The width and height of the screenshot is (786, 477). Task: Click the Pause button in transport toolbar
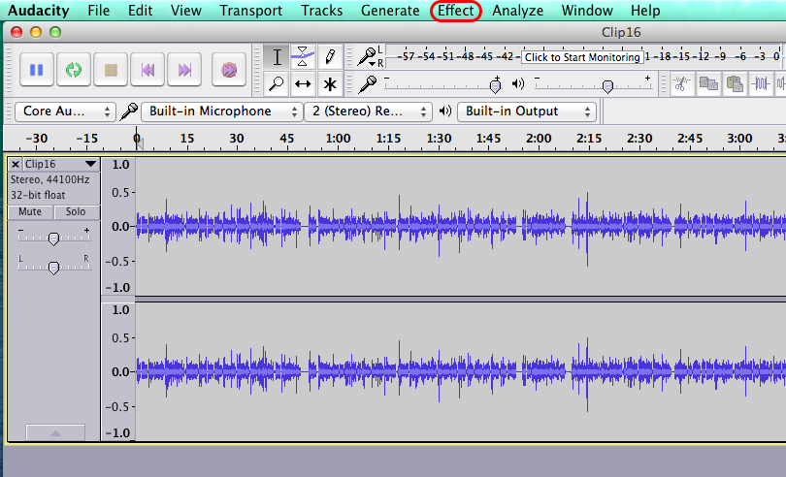coord(36,70)
